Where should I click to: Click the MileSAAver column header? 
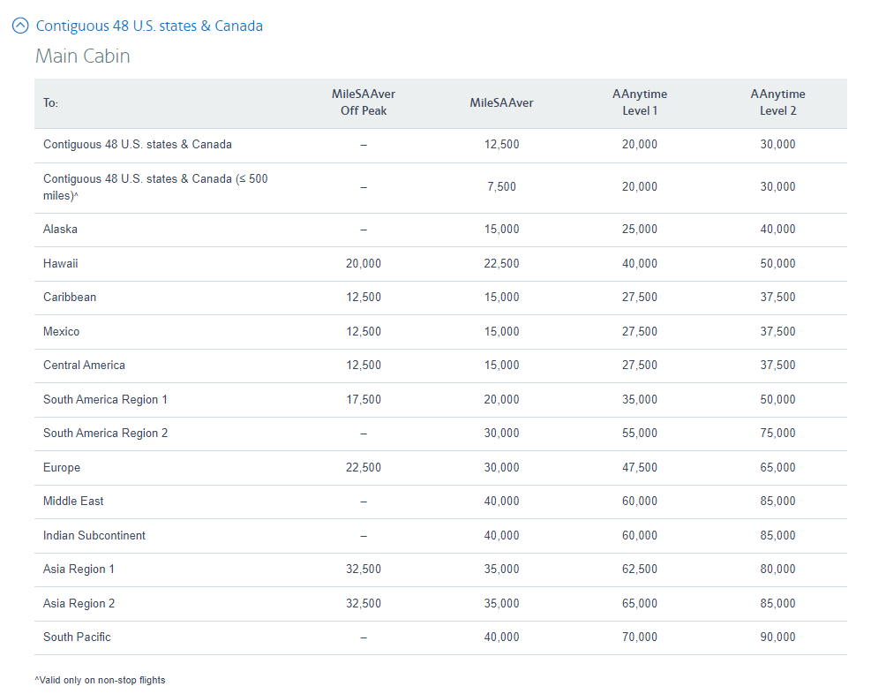pyautogui.click(x=501, y=102)
